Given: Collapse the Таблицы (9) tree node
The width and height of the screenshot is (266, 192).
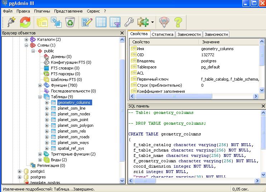Looking at the screenshot, I should tap(40, 97).
